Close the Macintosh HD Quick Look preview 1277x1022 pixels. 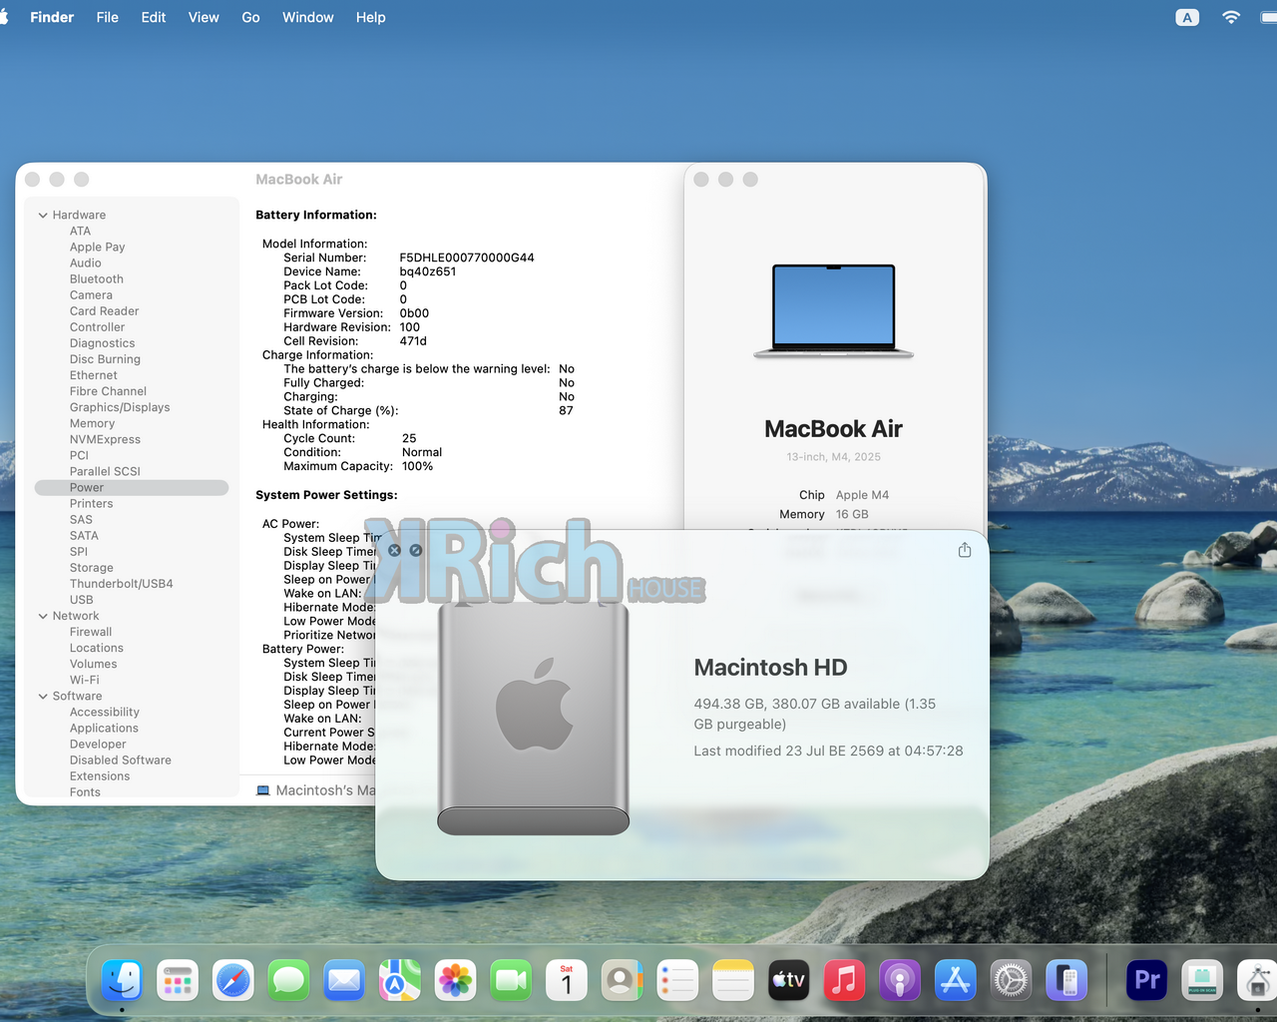(x=394, y=550)
